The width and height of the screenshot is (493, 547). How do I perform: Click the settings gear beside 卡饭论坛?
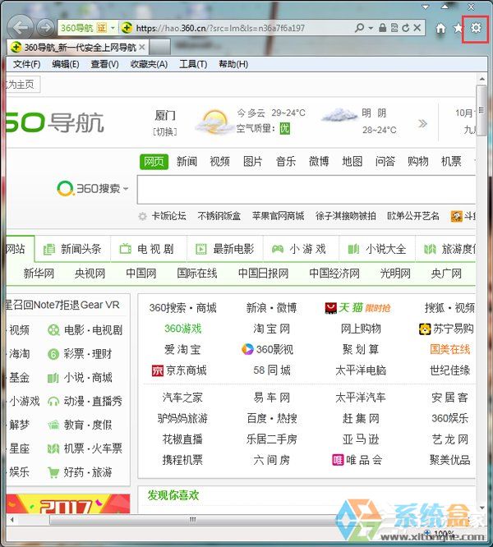[142, 216]
